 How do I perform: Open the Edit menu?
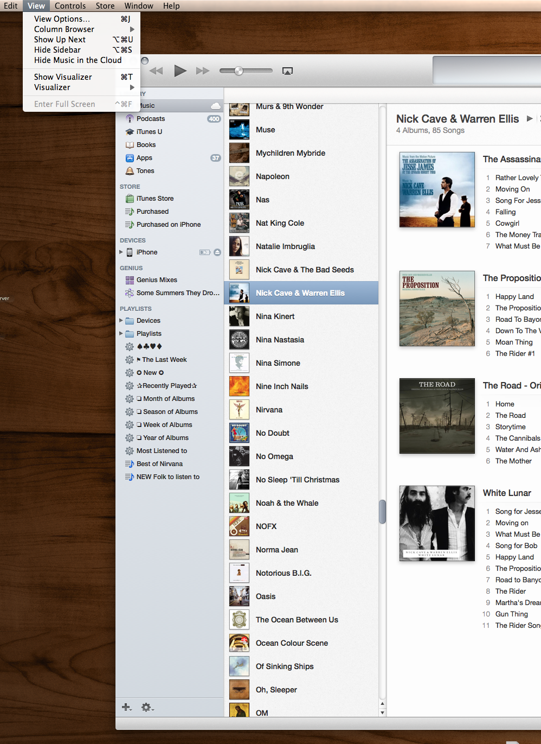(x=11, y=6)
